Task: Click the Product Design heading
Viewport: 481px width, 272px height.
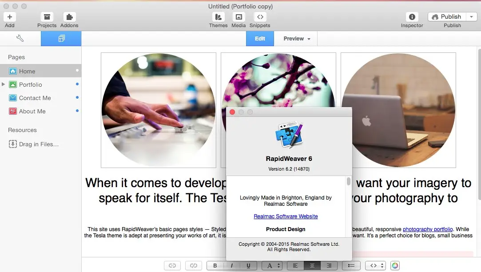Action: (x=286, y=229)
